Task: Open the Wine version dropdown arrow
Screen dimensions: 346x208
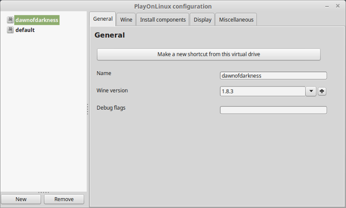Action: [311, 91]
